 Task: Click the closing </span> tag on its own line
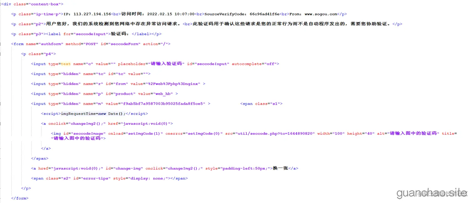click(x=40, y=159)
